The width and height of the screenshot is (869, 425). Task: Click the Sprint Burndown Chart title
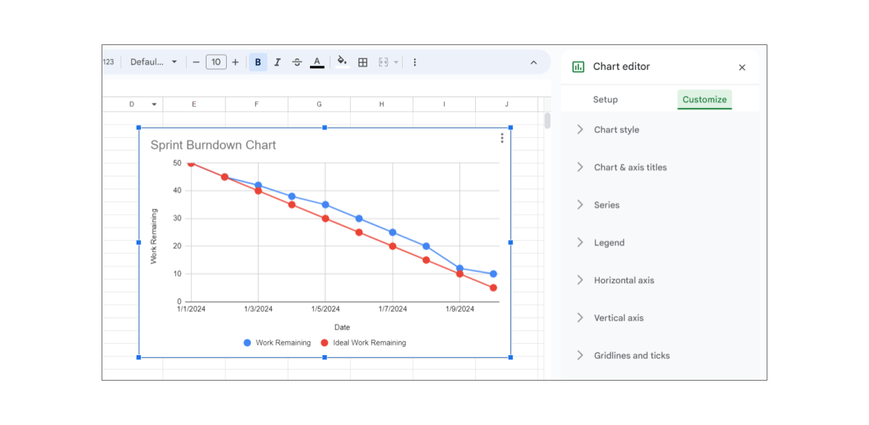pos(213,145)
